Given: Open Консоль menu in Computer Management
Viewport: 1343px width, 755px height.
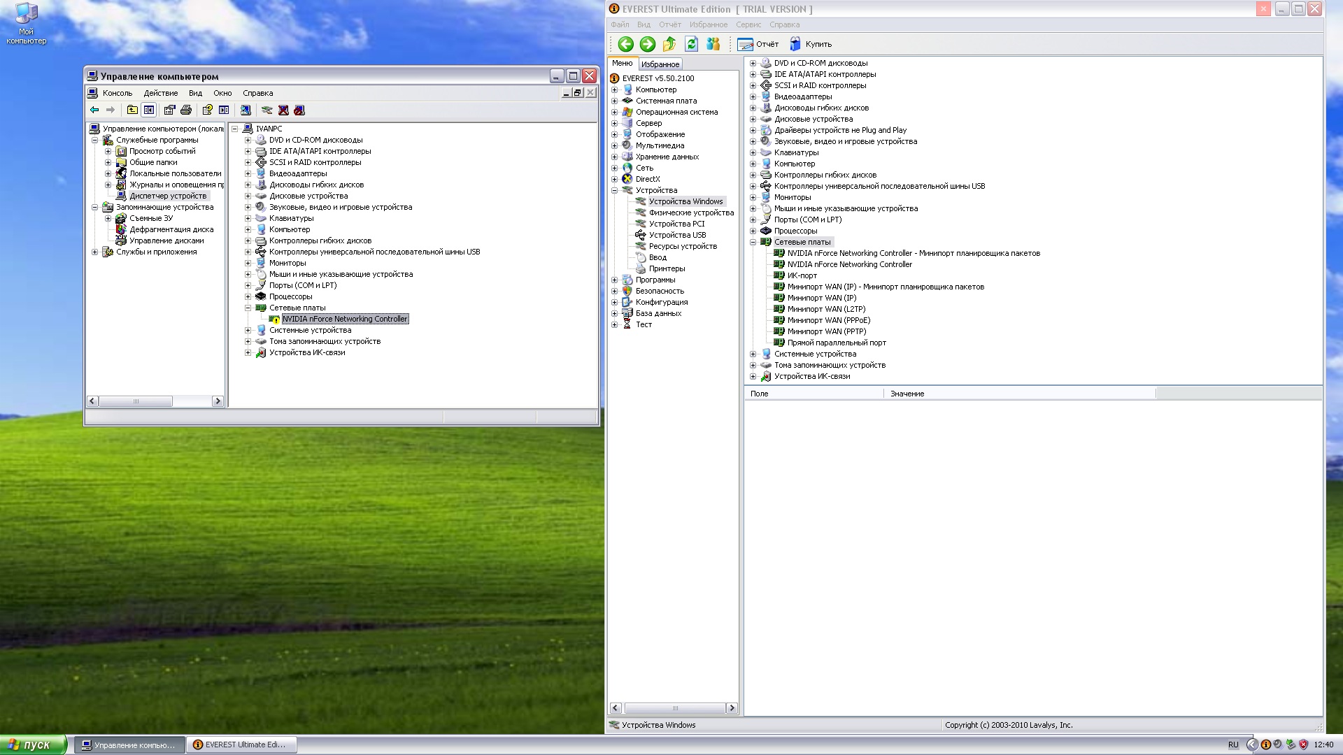Looking at the screenshot, I should point(118,93).
